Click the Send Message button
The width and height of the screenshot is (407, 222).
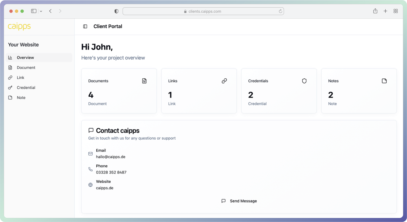tap(239, 201)
